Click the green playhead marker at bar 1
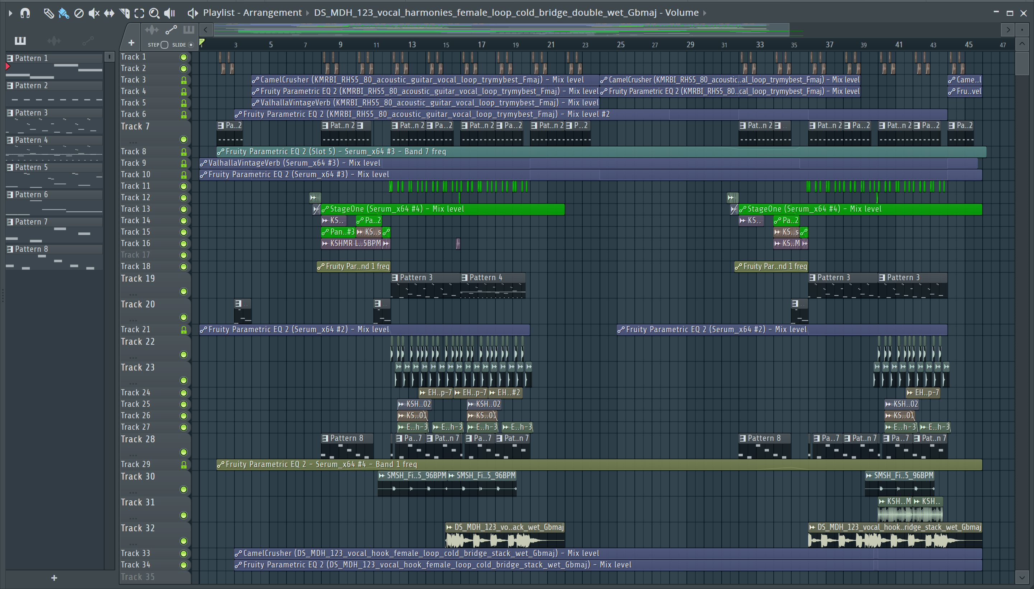 tap(202, 42)
